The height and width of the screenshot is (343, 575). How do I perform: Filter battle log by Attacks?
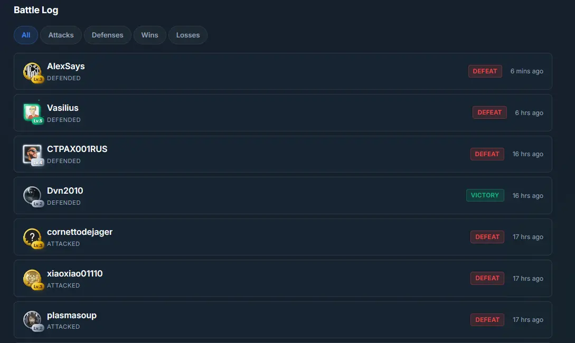coord(61,35)
